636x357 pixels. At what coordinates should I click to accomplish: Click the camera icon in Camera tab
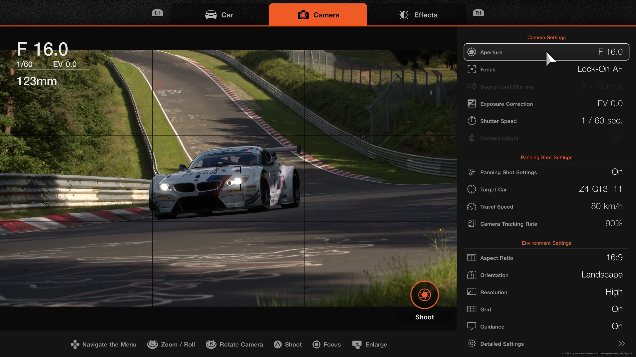coord(303,15)
